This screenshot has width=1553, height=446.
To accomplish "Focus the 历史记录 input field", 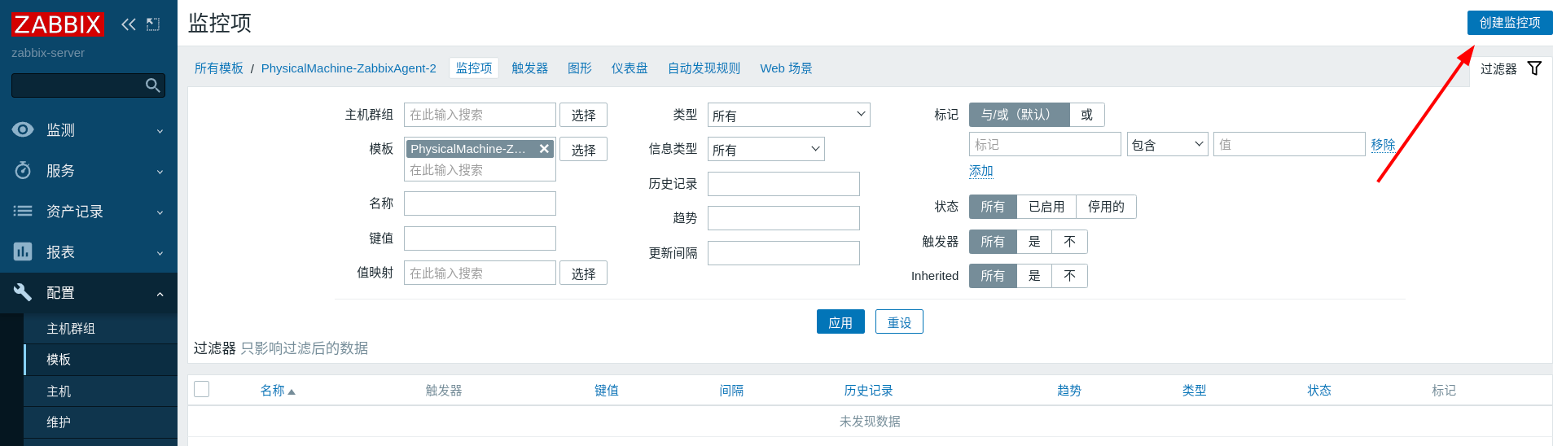I will 783,184.
